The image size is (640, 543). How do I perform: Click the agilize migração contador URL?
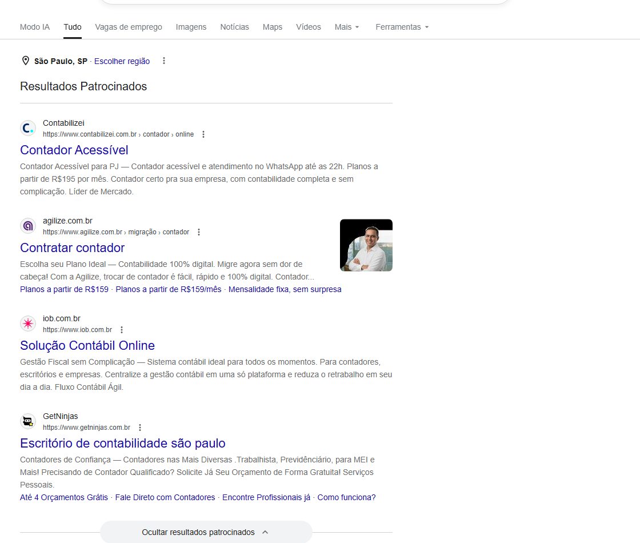coord(116,232)
